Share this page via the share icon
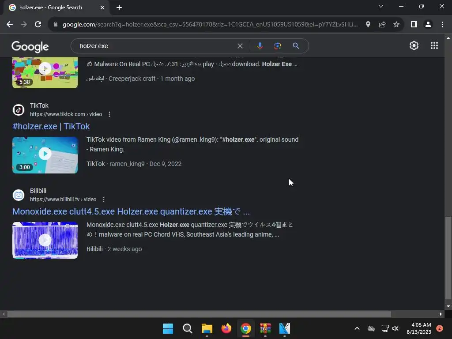Image resolution: width=452 pixels, height=339 pixels. click(382, 25)
